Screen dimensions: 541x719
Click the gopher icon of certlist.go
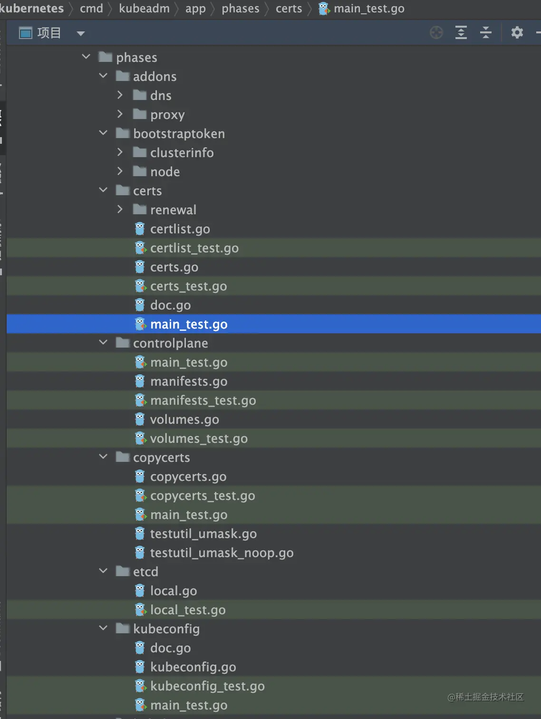click(x=140, y=229)
